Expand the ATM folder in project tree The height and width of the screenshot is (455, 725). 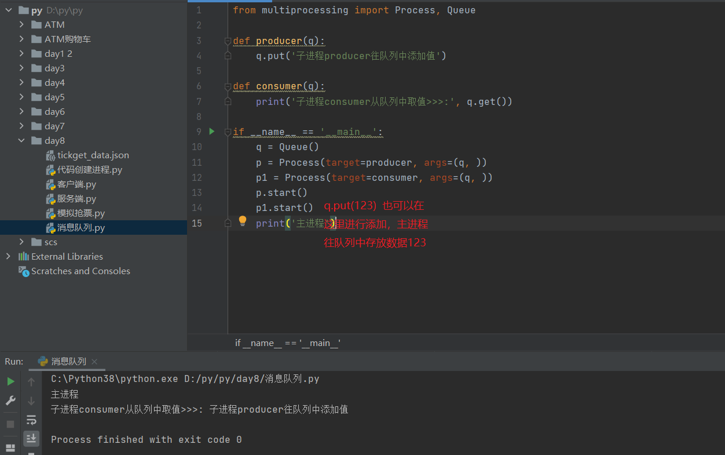pos(21,24)
